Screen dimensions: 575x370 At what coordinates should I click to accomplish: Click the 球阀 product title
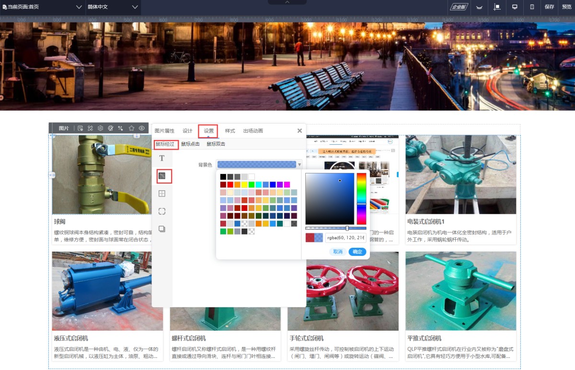click(60, 222)
